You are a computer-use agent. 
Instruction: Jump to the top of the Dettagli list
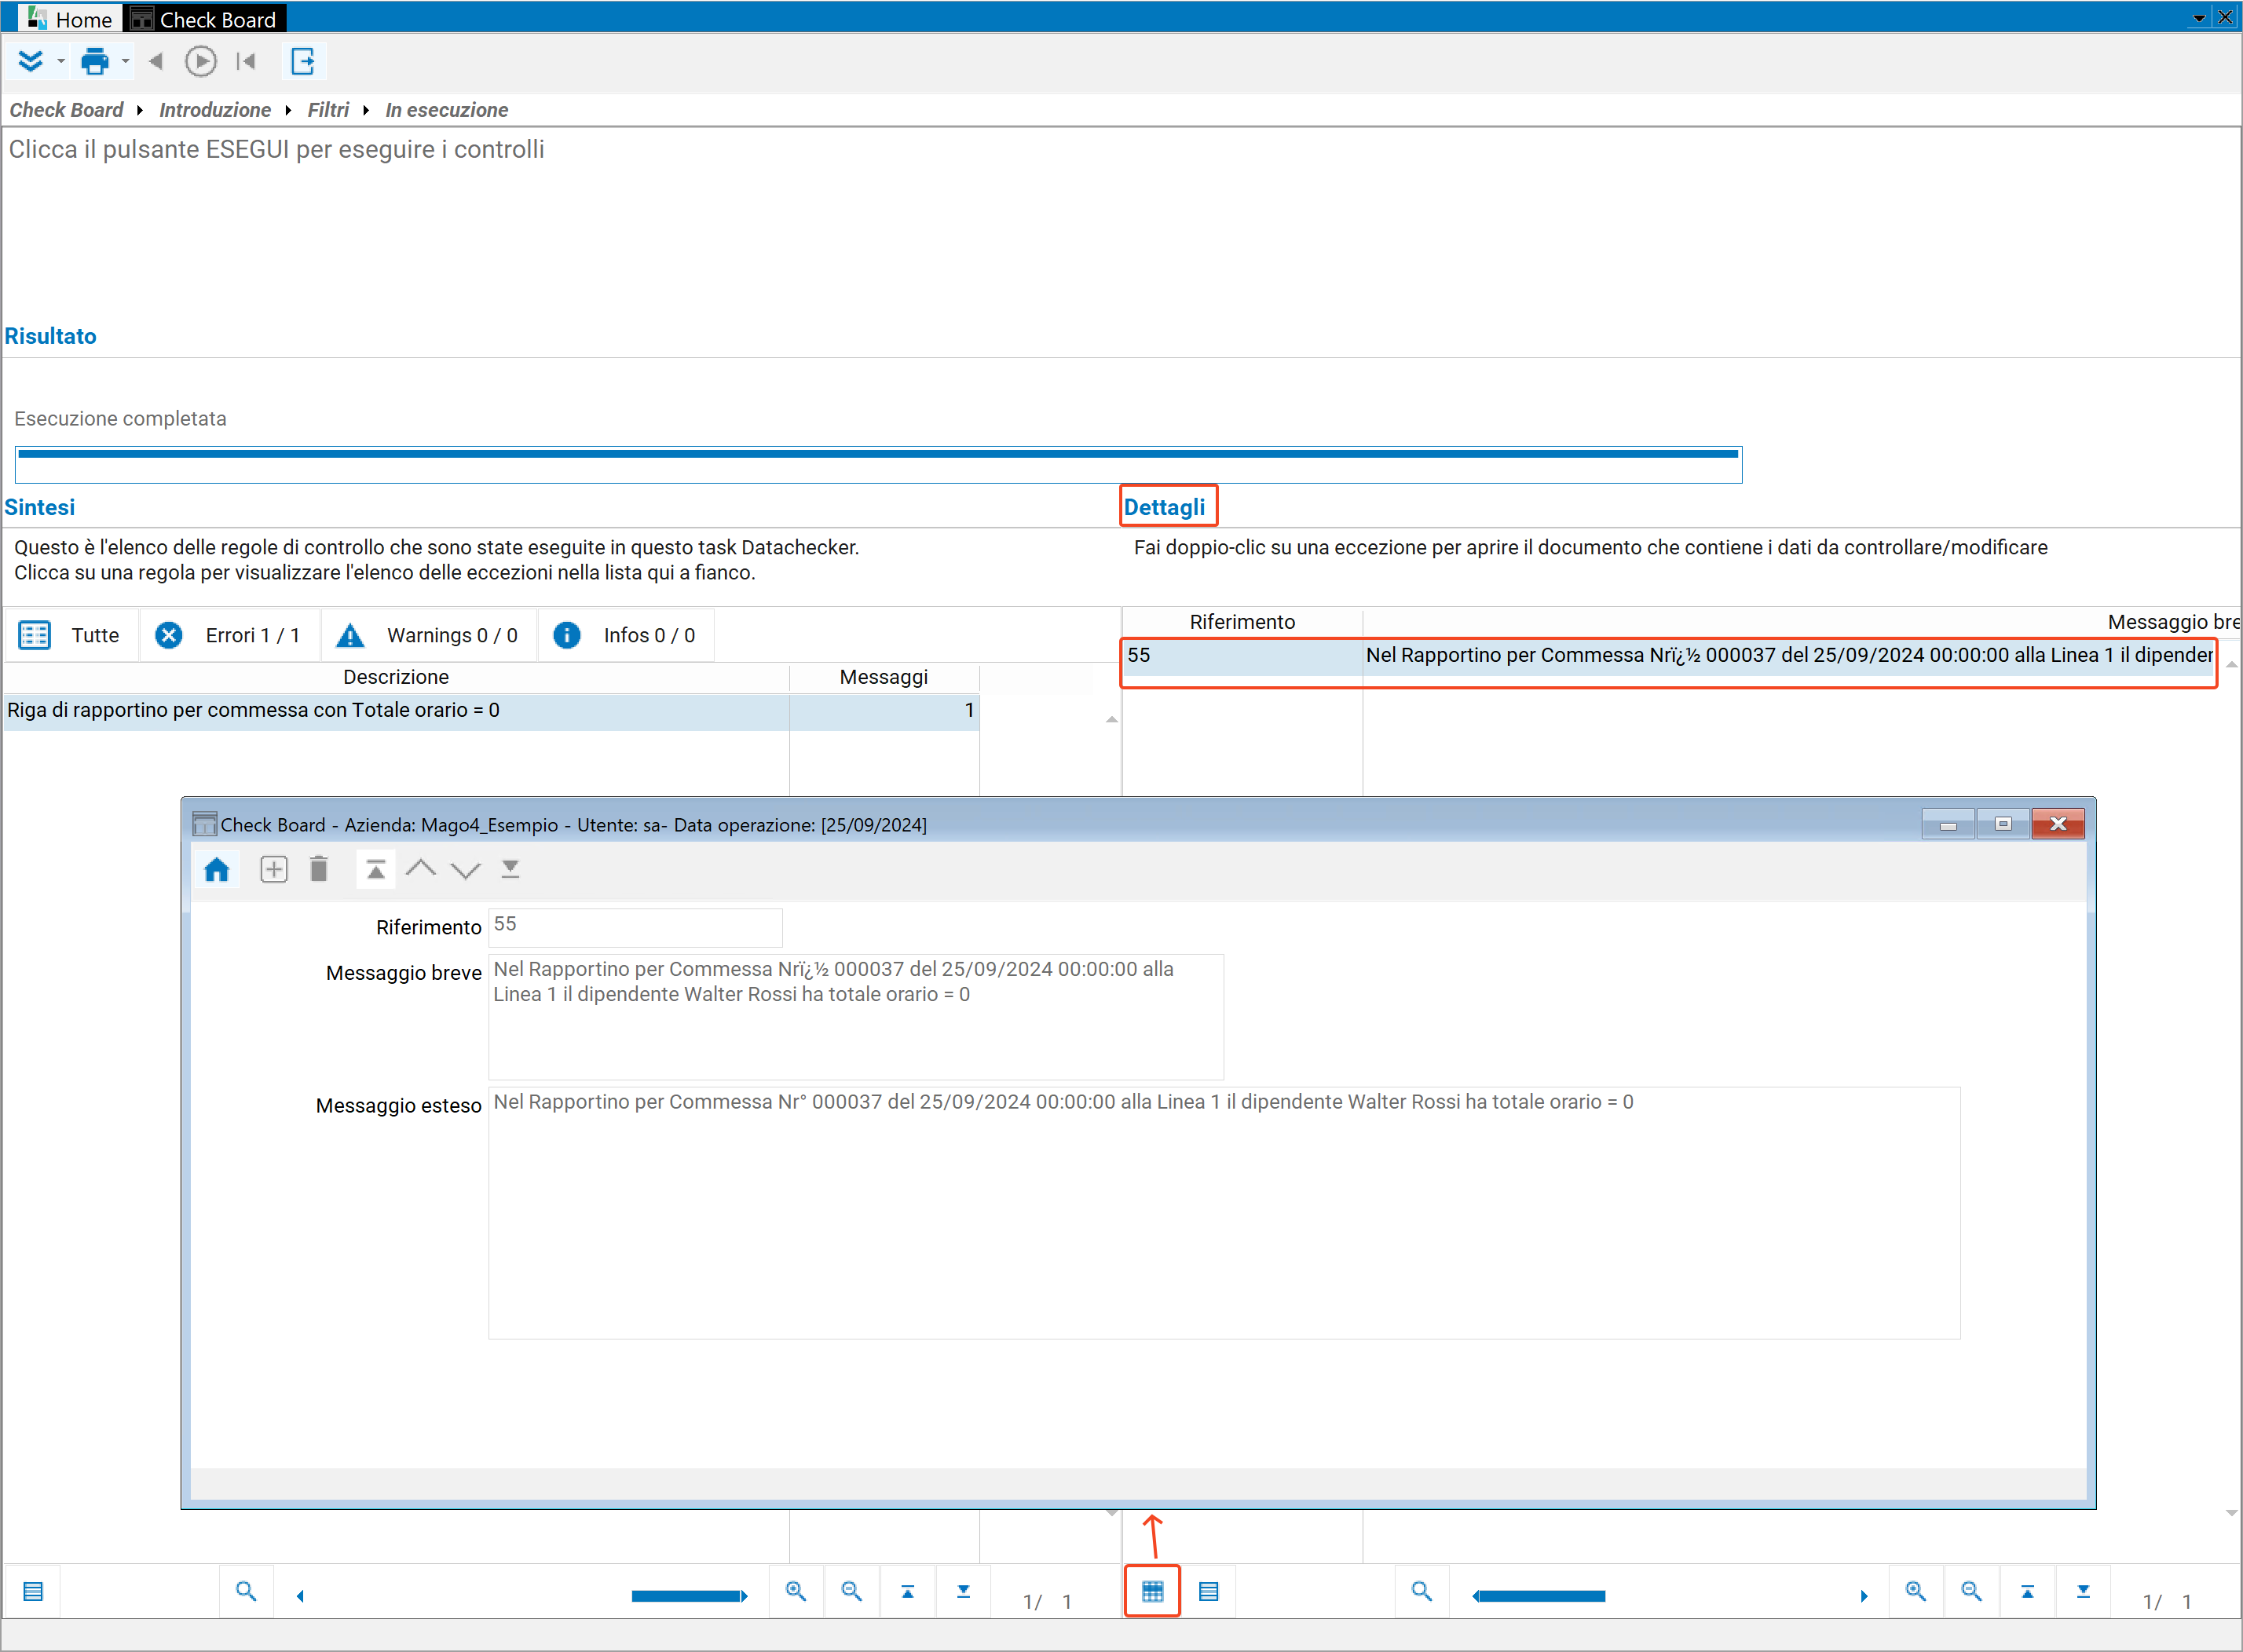pyautogui.click(x=2028, y=1591)
